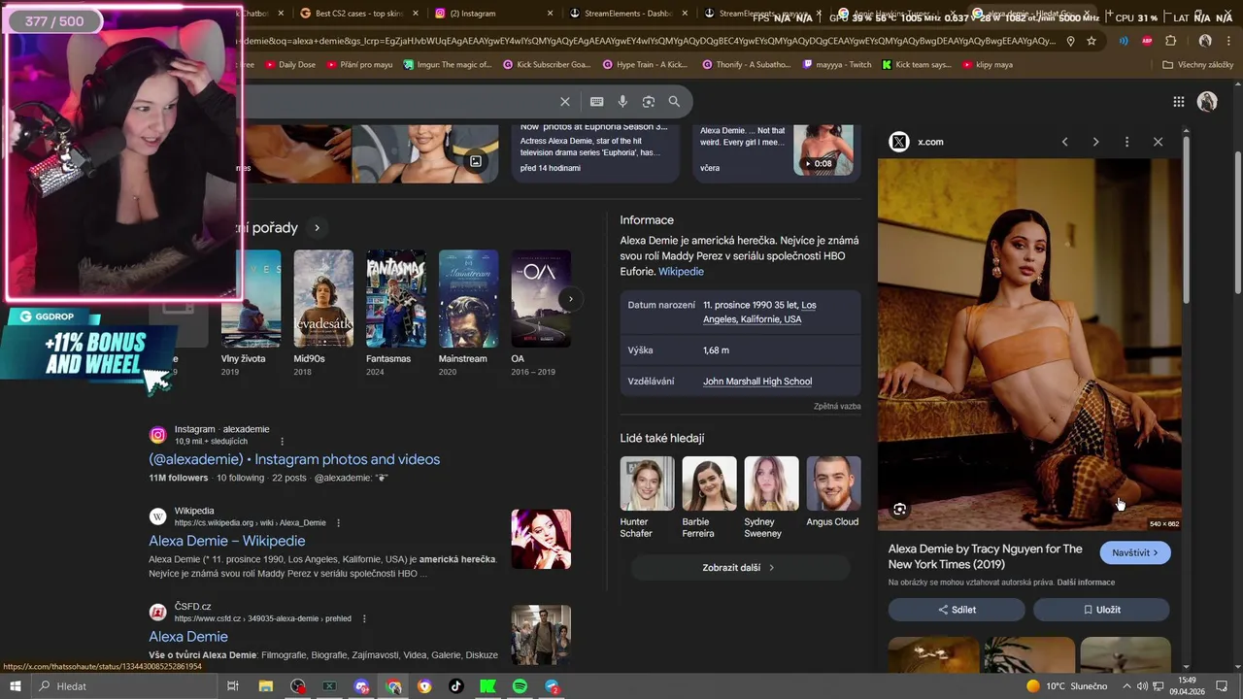Open TikTok from the taskbar
The image size is (1243, 699).
456,686
